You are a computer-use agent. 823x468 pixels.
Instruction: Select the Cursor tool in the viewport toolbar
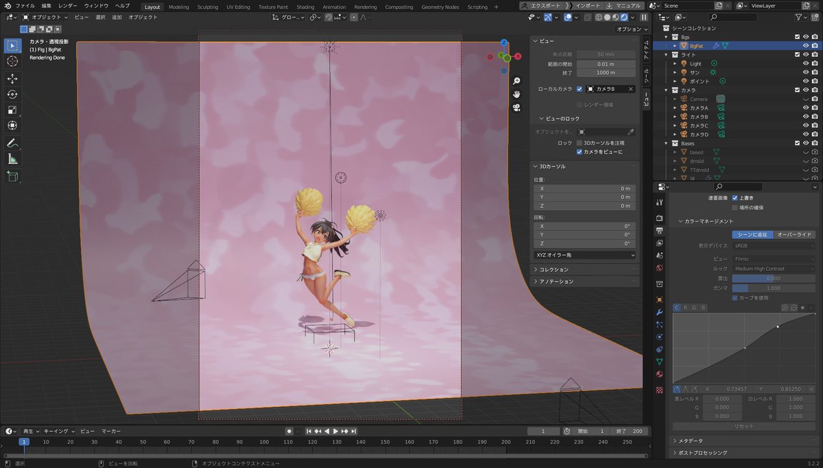(x=12, y=61)
